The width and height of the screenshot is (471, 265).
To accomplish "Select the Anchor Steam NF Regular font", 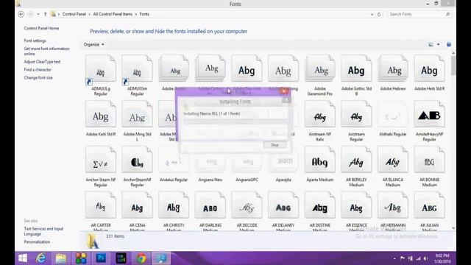I will point(101,160).
